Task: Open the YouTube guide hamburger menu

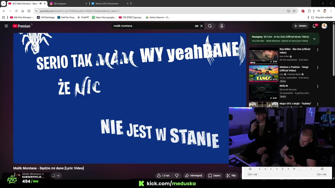Action: point(6,26)
